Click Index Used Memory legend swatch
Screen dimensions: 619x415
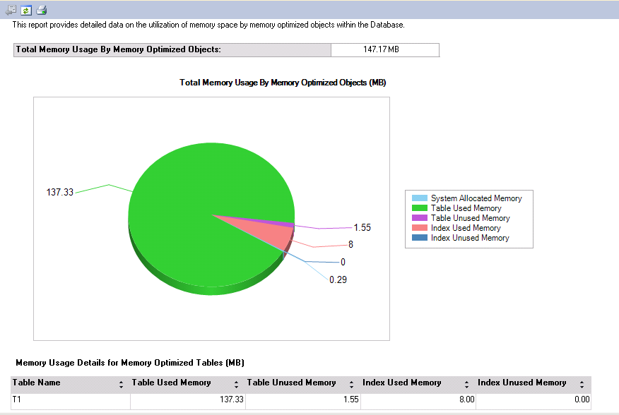pyautogui.click(x=419, y=228)
